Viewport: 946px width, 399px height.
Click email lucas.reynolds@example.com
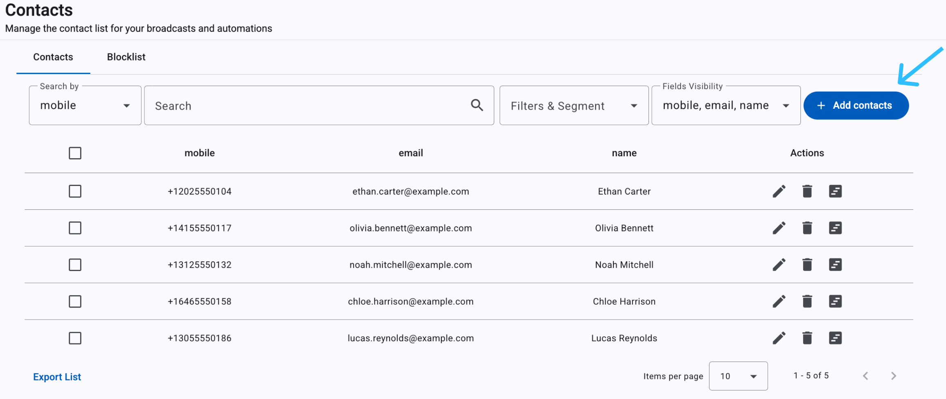[x=411, y=338]
